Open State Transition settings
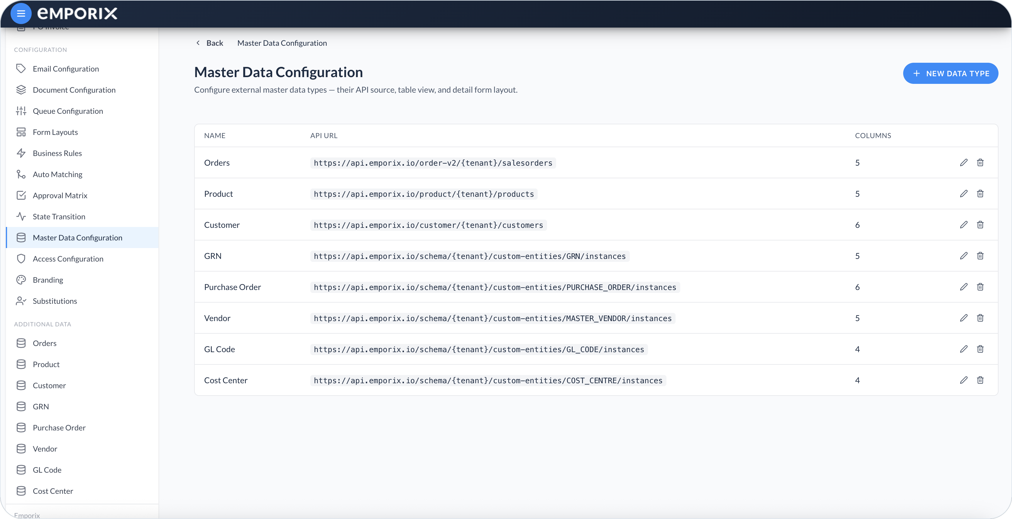This screenshot has width=1012, height=519. tap(82, 217)
